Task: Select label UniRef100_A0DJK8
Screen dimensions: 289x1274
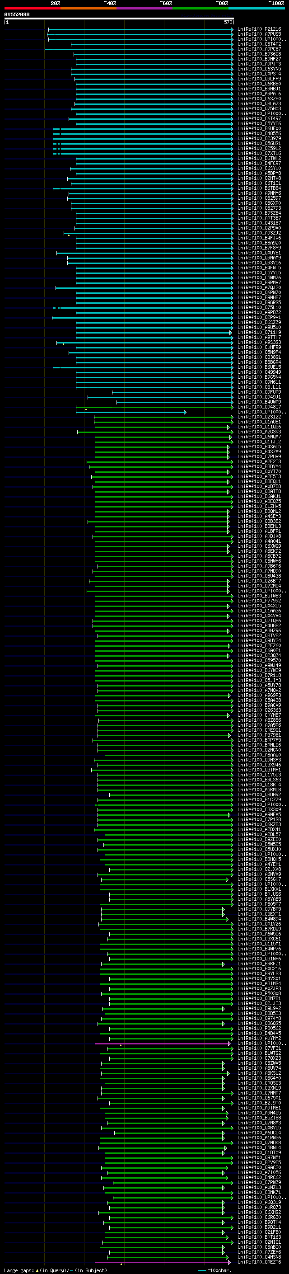Action: [x=259, y=536]
